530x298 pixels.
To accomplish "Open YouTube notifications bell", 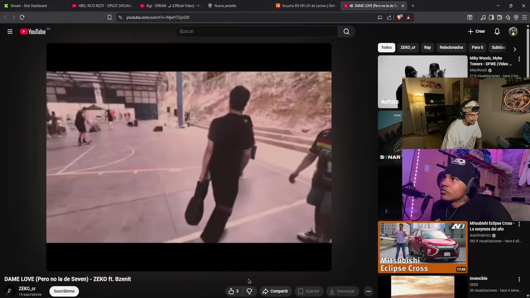I will 497,31.
